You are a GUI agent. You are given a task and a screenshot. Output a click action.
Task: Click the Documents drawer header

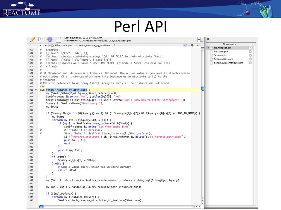(229, 44)
